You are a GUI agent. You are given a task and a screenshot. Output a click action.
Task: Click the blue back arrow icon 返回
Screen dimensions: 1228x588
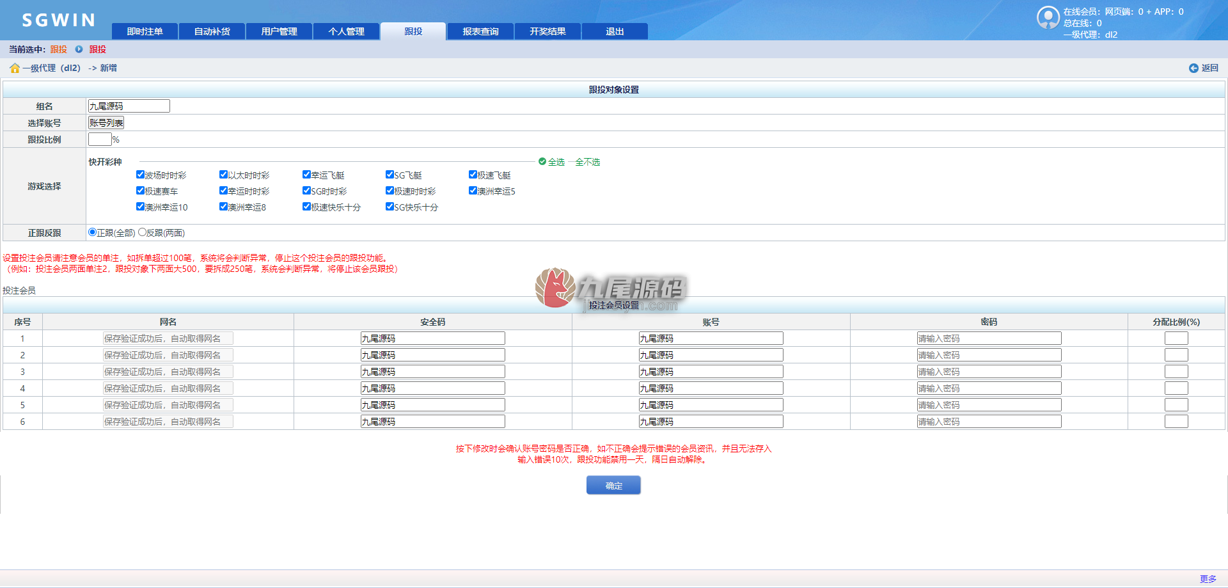[1193, 68]
